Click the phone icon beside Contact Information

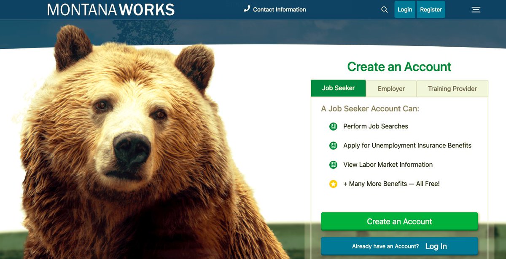[x=247, y=9]
